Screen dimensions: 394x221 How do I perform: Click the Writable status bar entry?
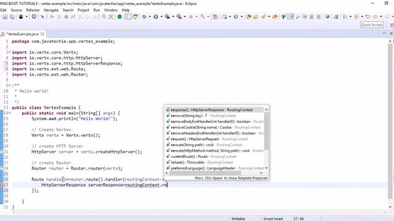238,219
